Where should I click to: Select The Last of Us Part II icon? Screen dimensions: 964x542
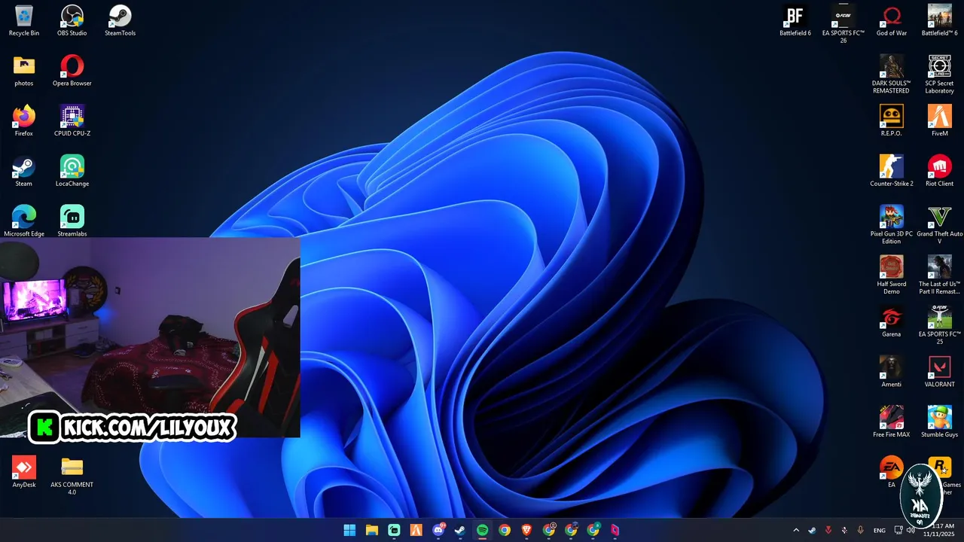(940, 275)
